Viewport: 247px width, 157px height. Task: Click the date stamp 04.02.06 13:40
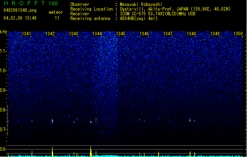coord(20,18)
